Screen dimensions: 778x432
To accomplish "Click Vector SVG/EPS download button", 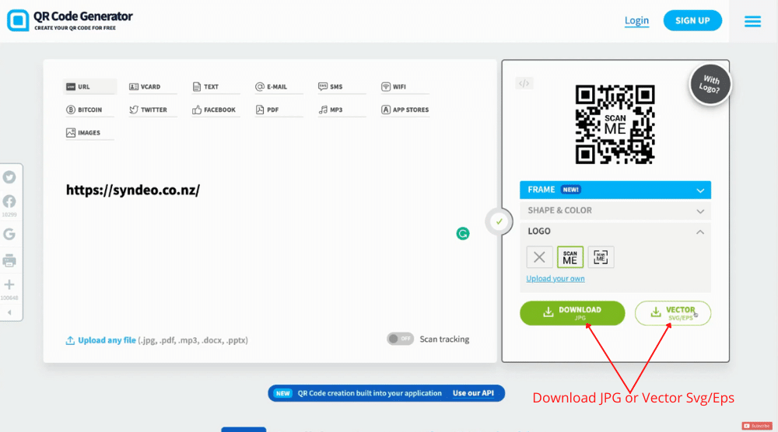I will click(x=673, y=313).
